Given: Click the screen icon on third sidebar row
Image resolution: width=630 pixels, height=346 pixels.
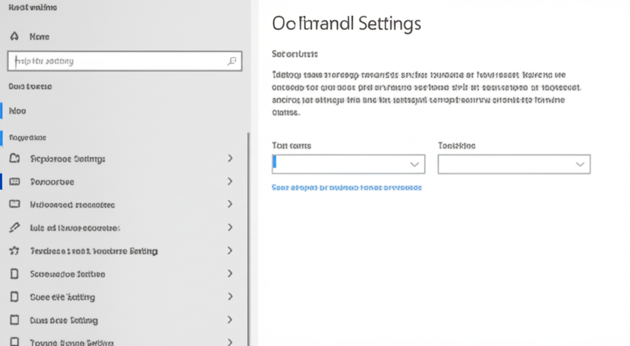Looking at the screenshot, I should [x=15, y=204].
